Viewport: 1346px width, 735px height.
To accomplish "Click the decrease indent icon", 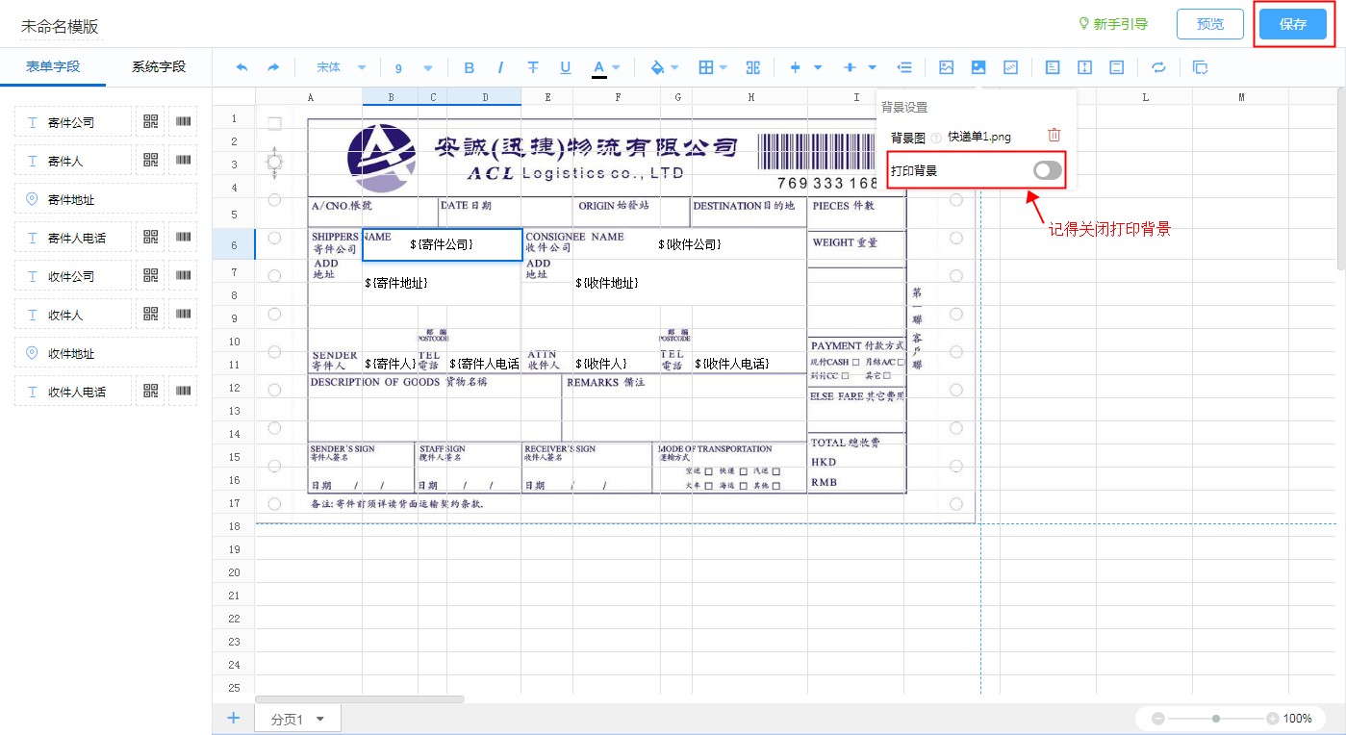I will pos(904,67).
